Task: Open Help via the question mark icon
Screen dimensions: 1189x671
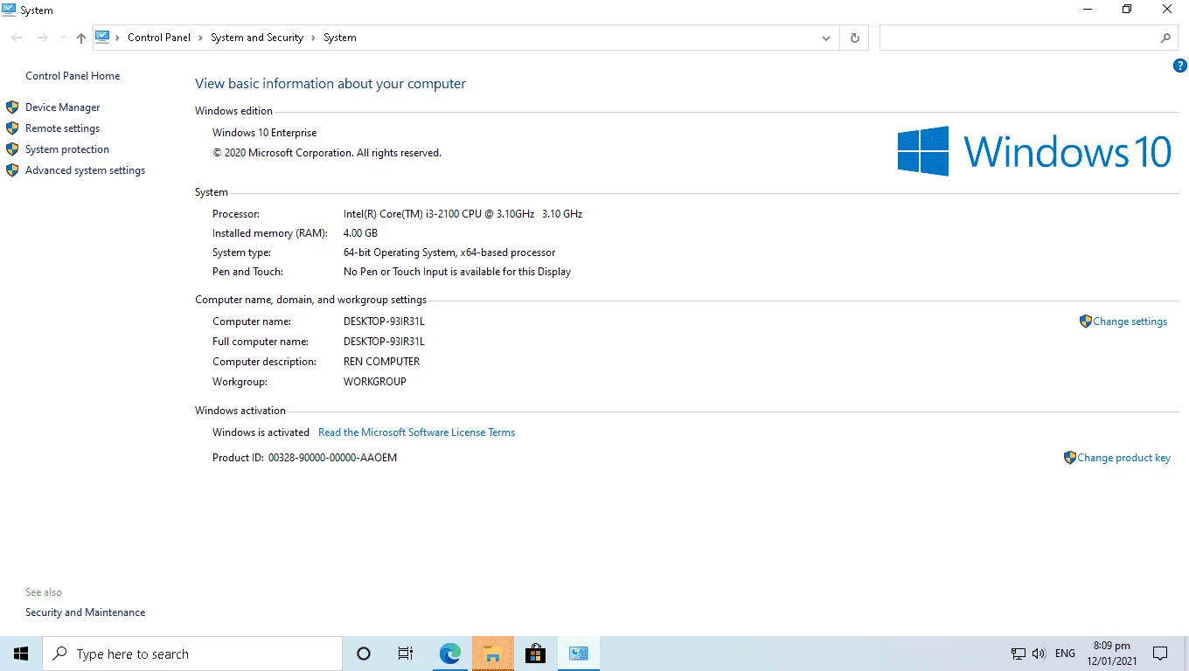Action: pos(1179,66)
